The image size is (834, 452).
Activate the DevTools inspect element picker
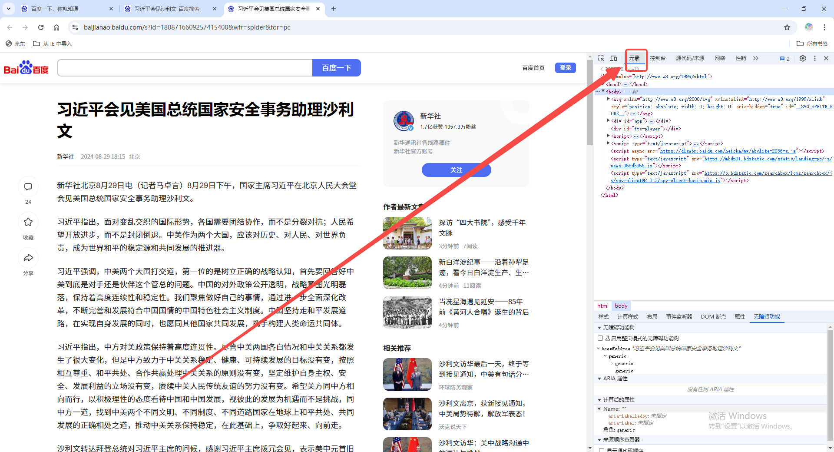pyautogui.click(x=601, y=58)
